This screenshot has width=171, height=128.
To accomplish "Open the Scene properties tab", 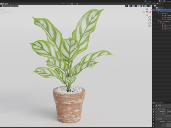I will coord(154,117).
